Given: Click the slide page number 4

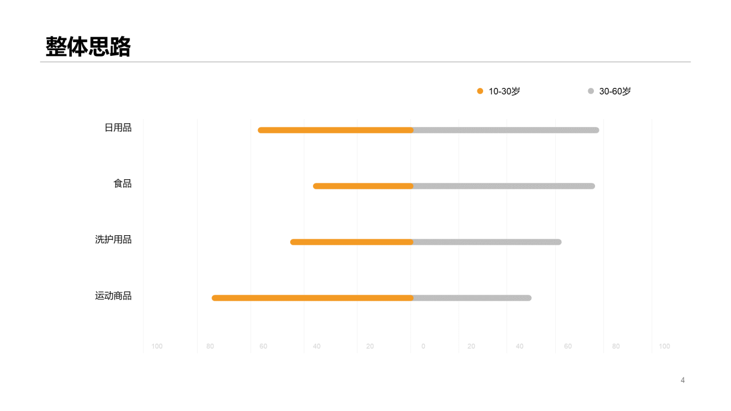Looking at the screenshot, I should (x=682, y=380).
